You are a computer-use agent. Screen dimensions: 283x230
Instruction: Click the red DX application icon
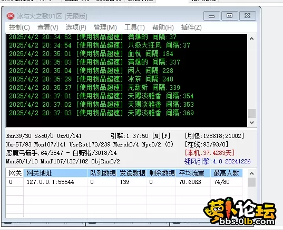click(11, 16)
